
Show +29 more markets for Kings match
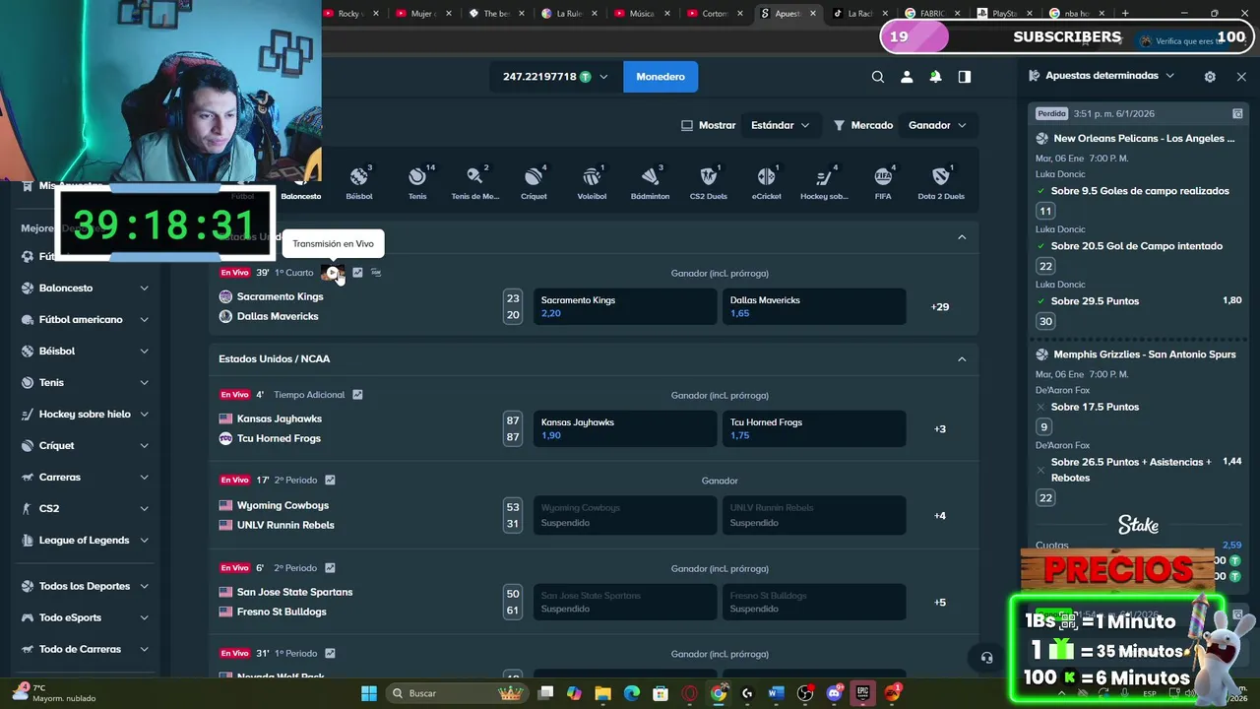(940, 307)
